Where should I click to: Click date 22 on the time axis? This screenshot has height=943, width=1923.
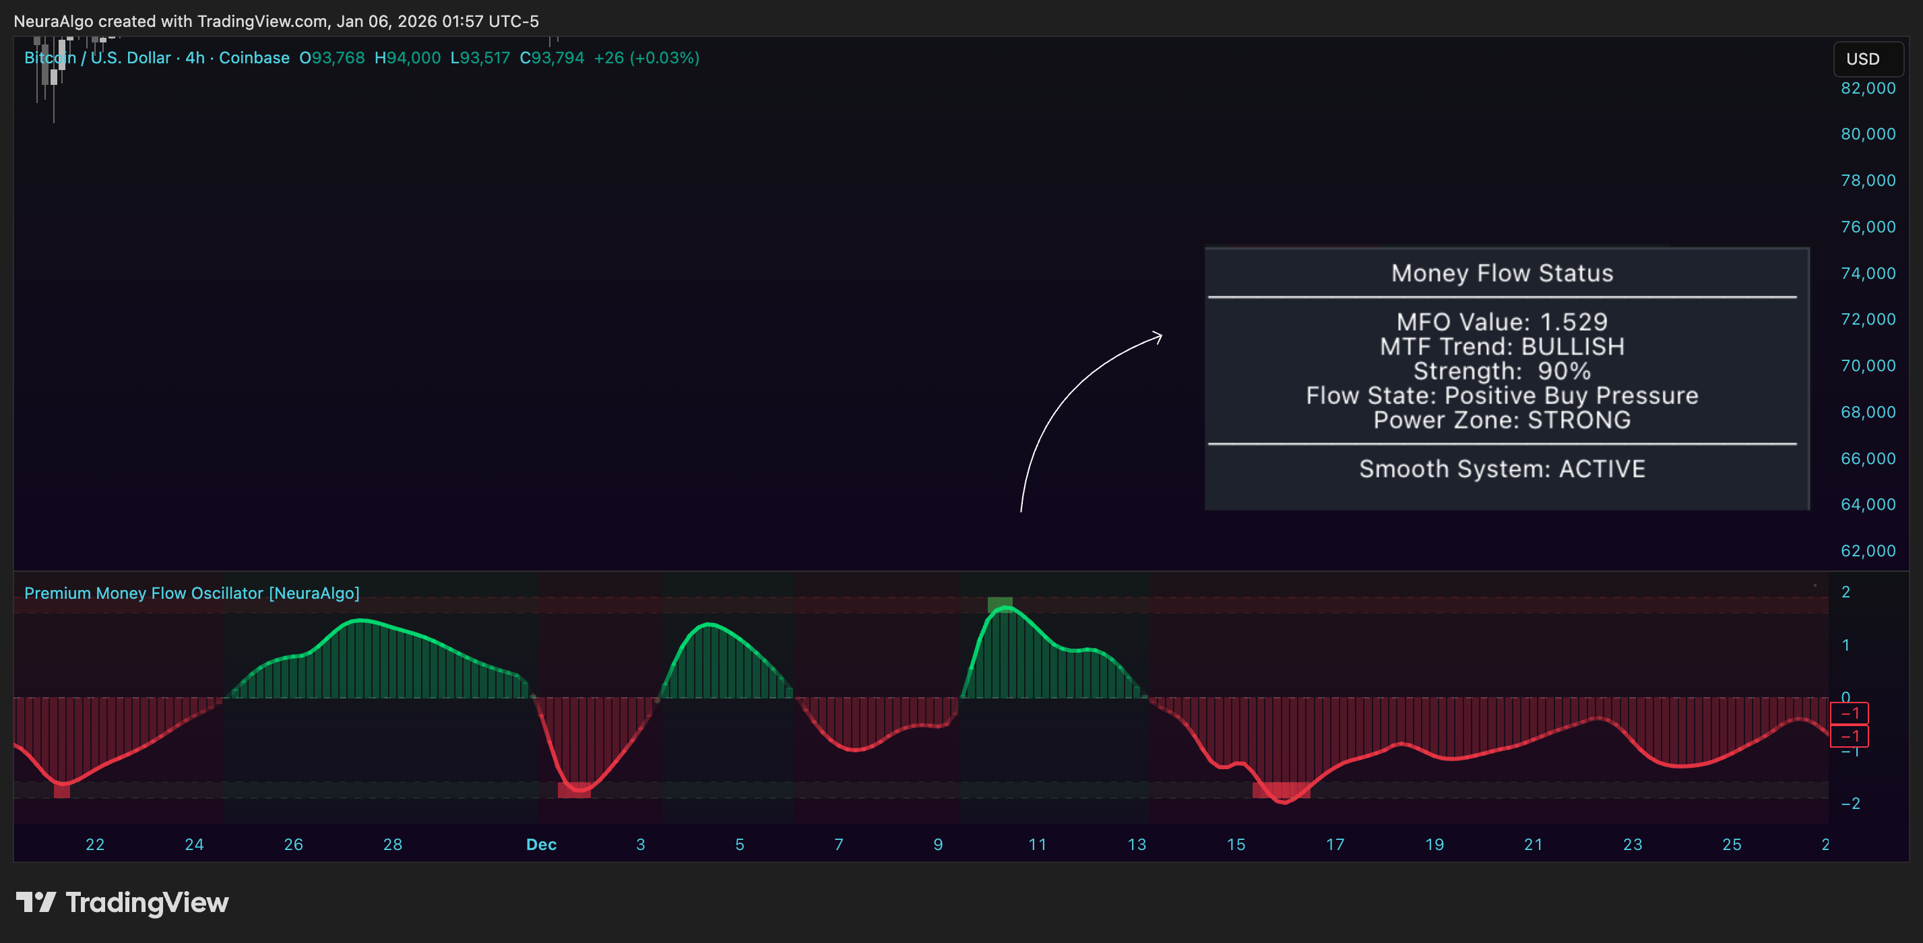95,845
